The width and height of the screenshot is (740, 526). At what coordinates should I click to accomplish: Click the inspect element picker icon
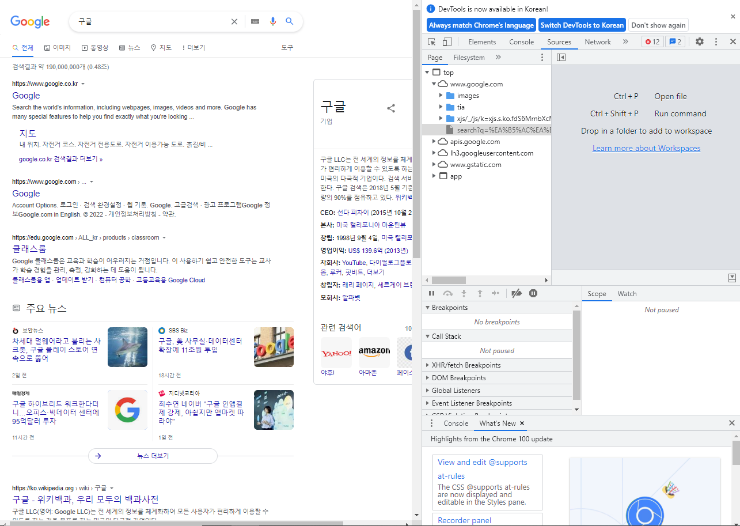click(432, 41)
